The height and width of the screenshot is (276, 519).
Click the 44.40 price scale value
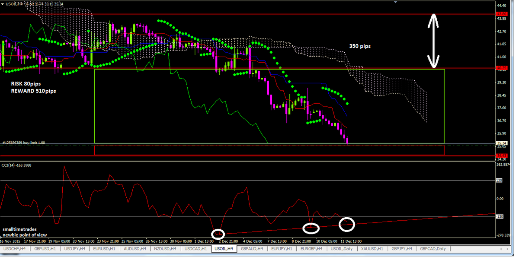[502, 6]
